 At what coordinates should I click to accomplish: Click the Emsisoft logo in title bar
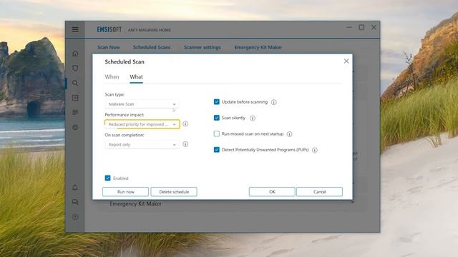click(x=109, y=29)
